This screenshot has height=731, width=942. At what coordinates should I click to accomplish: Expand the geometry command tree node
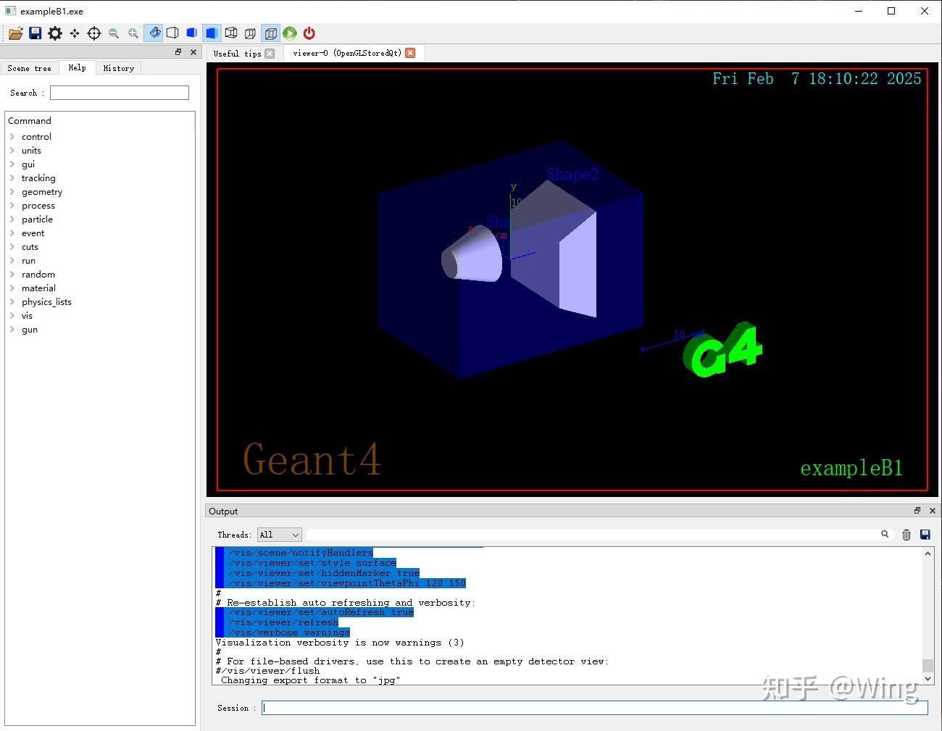coord(12,192)
